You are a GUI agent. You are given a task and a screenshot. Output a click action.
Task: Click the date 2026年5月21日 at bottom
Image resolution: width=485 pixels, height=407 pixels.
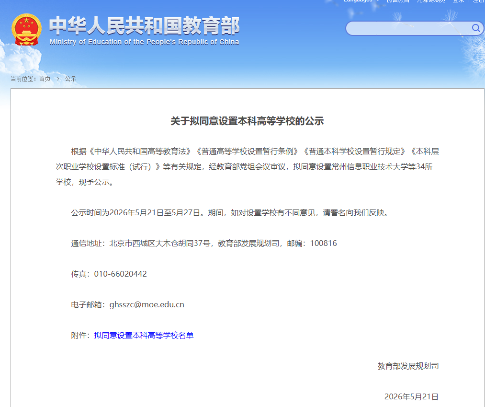tap(411, 396)
